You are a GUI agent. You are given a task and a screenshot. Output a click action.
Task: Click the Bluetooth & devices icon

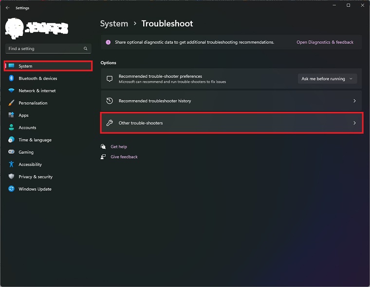coord(11,78)
